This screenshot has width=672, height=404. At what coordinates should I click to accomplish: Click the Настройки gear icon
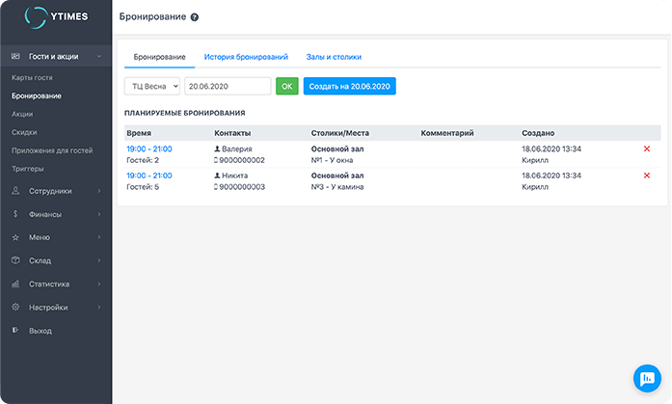pyautogui.click(x=15, y=308)
